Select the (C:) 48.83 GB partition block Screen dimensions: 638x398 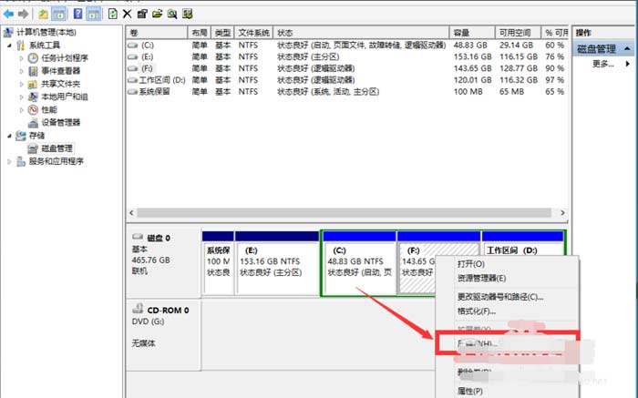coord(359,263)
